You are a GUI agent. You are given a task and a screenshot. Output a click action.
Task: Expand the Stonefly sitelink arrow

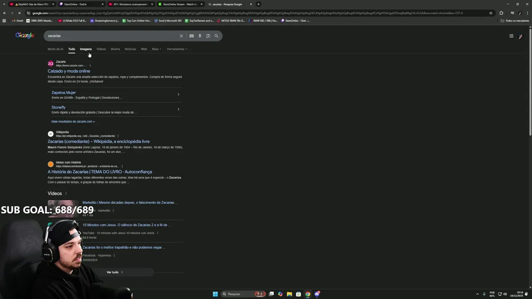click(x=178, y=109)
